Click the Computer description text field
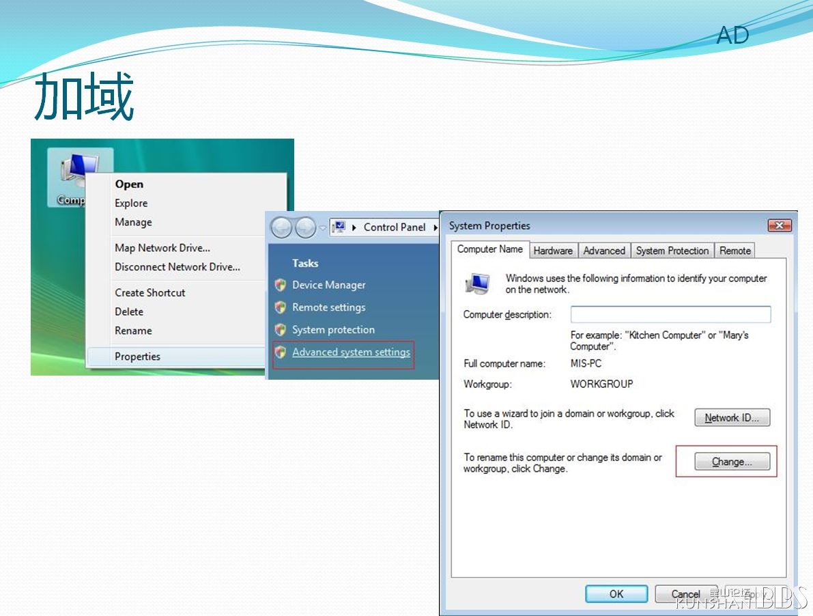 (670, 314)
